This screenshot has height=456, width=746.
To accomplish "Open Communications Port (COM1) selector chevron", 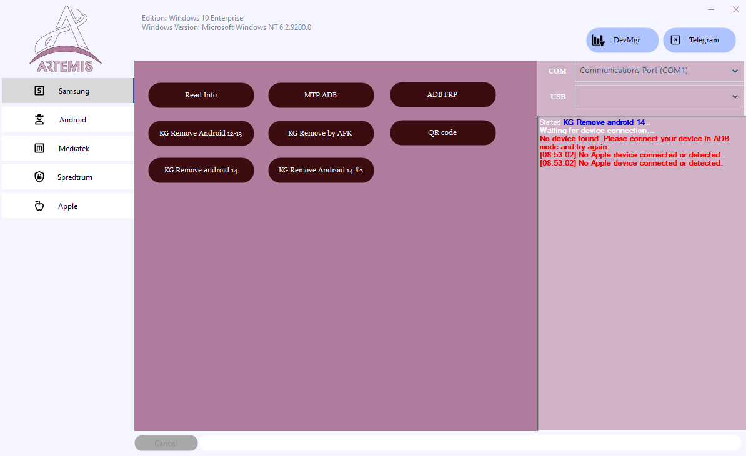I will pyautogui.click(x=735, y=71).
